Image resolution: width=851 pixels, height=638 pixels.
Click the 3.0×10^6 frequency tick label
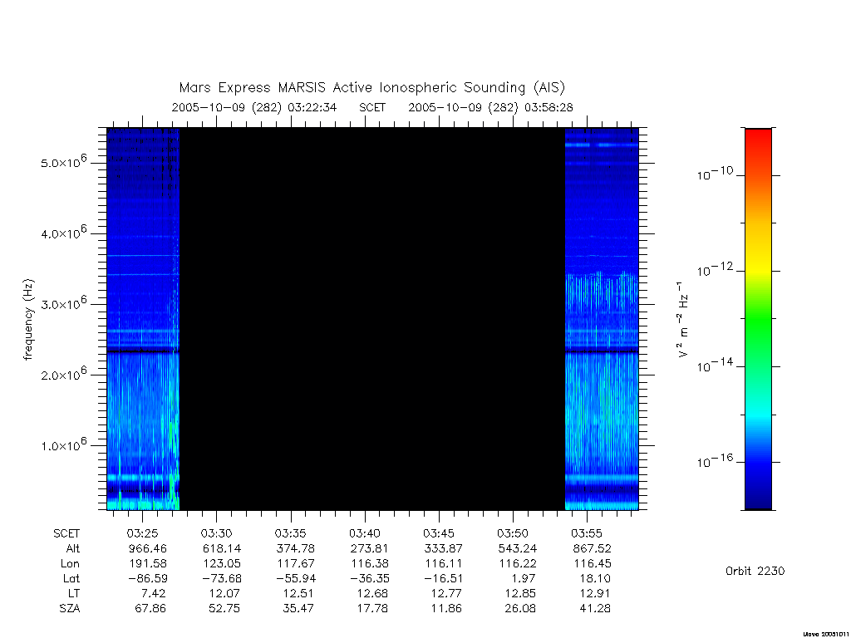(x=63, y=303)
